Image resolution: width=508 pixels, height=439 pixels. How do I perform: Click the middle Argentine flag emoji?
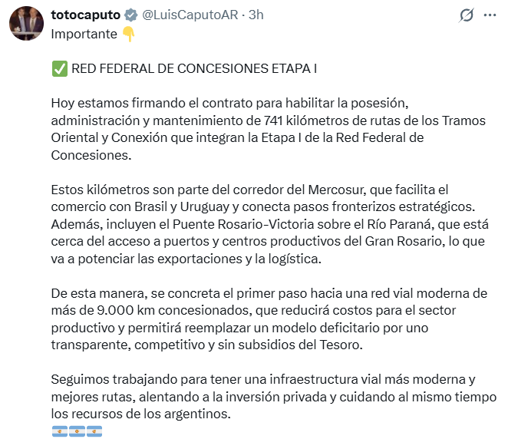pos(77,431)
